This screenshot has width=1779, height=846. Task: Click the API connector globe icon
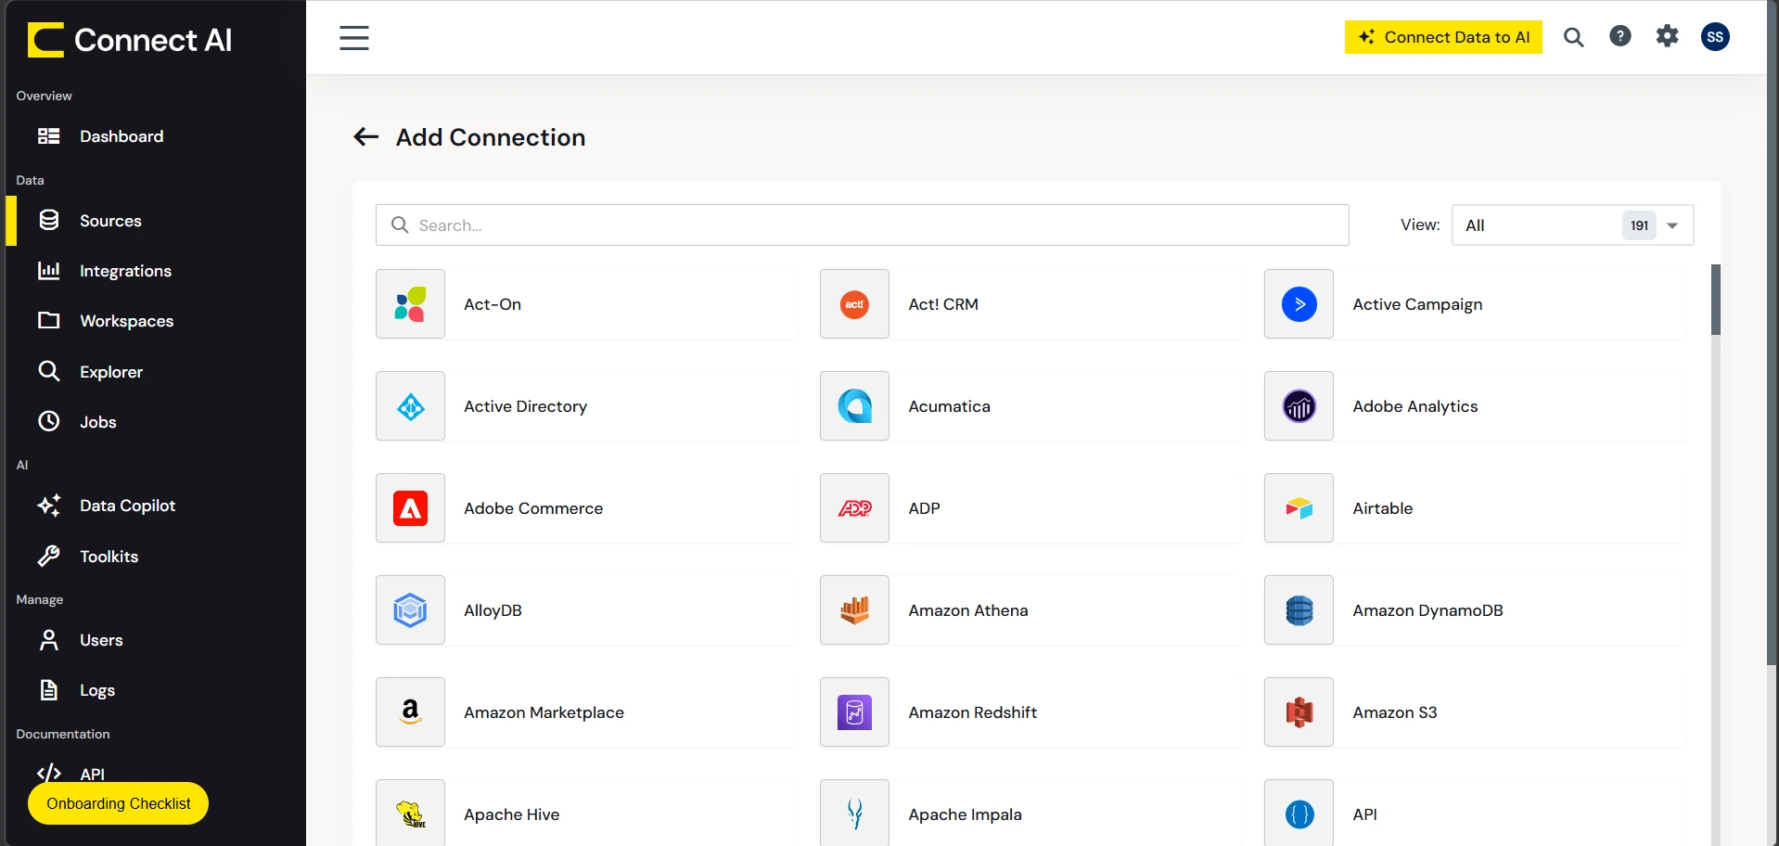pyautogui.click(x=1299, y=814)
